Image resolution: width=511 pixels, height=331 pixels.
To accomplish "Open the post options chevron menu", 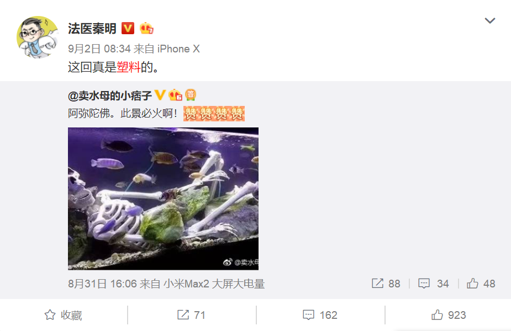I will pyautogui.click(x=490, y=21).
